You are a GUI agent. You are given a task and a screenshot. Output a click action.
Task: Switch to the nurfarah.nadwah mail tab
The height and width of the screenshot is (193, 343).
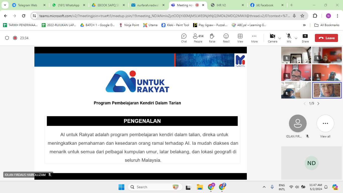148,5
